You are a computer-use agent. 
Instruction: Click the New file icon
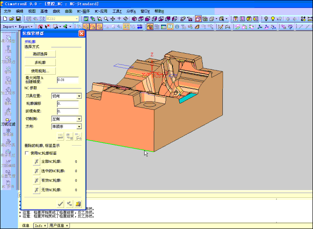click(x=5, y=19)
